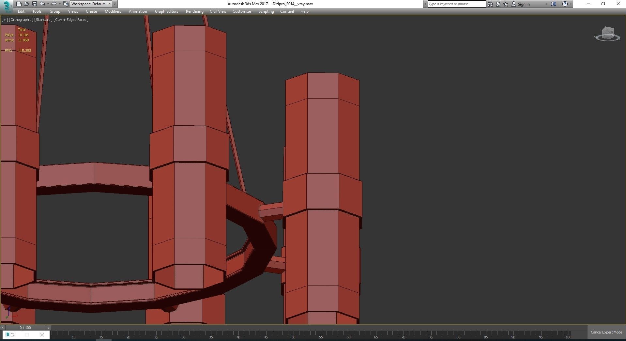
Task: Click the [Clay + Edged Faces] label
Action: 71,20
